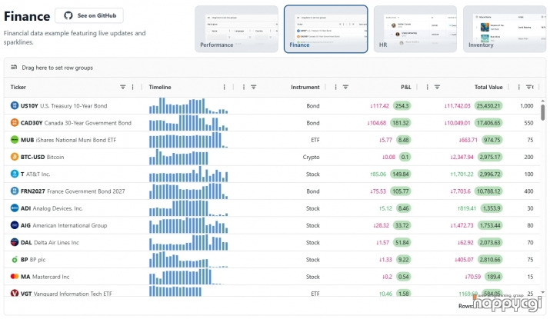Click the vertical scrollbar thumb

543,112
